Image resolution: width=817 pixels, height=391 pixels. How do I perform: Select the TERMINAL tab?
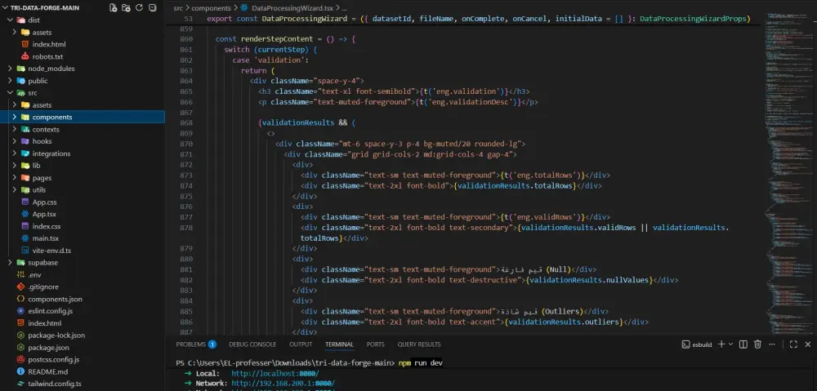click(339, 344)
